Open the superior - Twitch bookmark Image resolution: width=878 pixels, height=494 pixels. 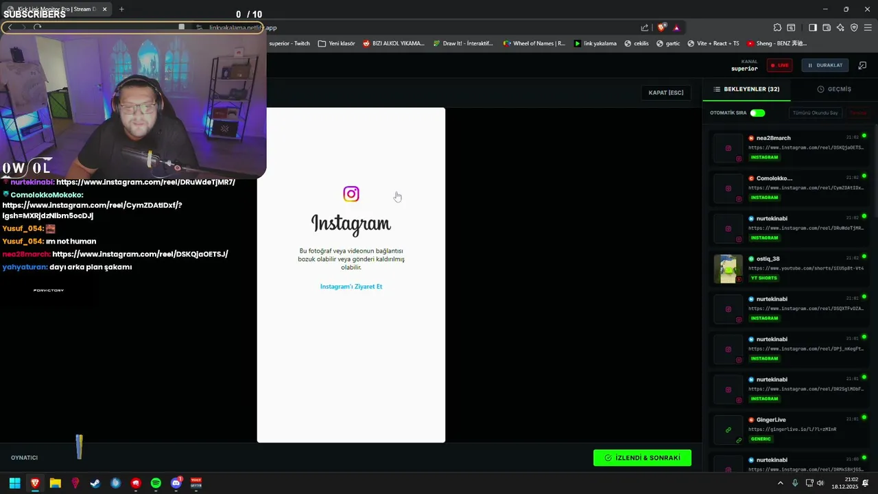click(x=289, y=43)
